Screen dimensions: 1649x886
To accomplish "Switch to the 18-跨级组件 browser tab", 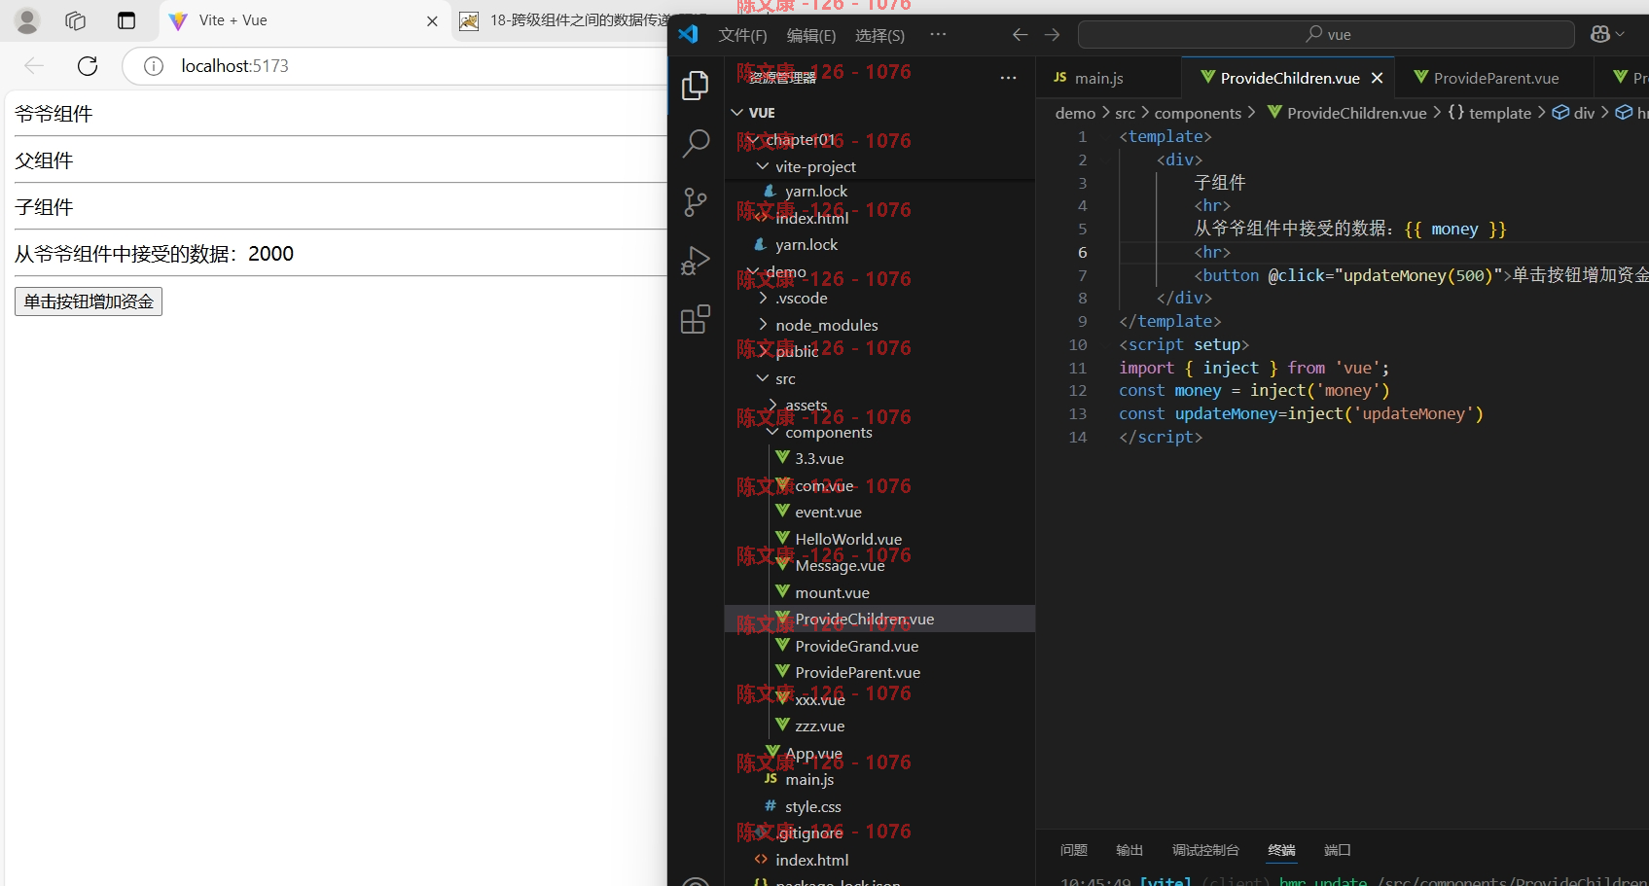I will pos(561,20).
